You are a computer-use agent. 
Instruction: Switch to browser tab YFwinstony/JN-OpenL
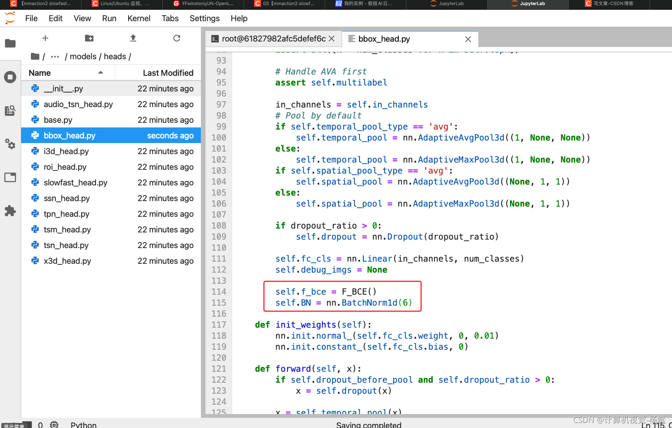click(203, 3)
